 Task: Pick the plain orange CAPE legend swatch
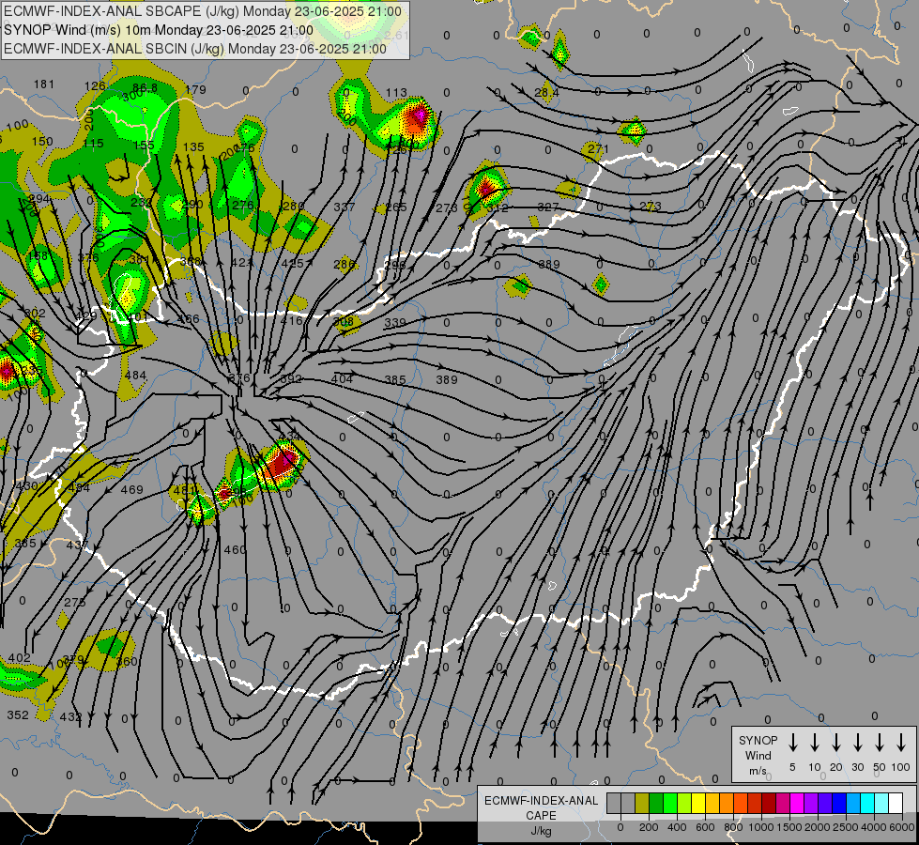[x=727, y=803]
